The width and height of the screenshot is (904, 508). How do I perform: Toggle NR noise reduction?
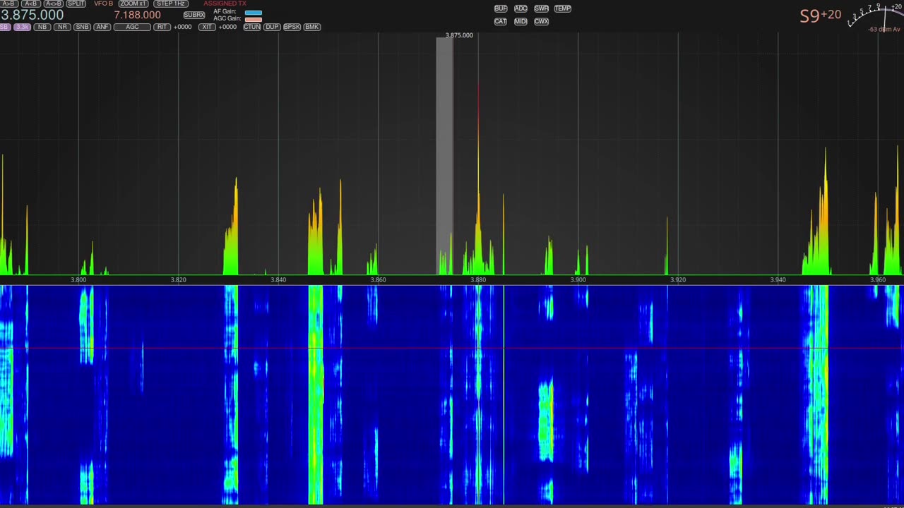(x=62, y=27)
